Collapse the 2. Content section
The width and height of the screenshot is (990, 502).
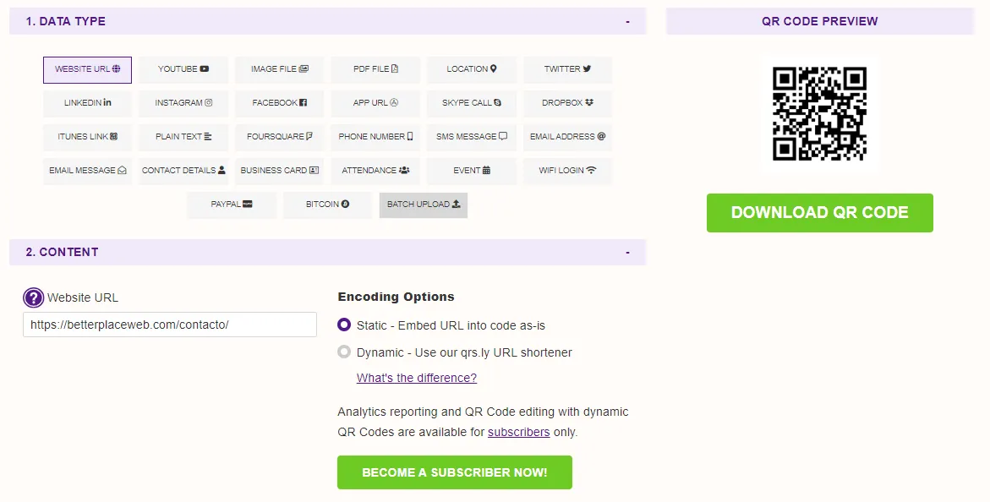tap(627, 253)
